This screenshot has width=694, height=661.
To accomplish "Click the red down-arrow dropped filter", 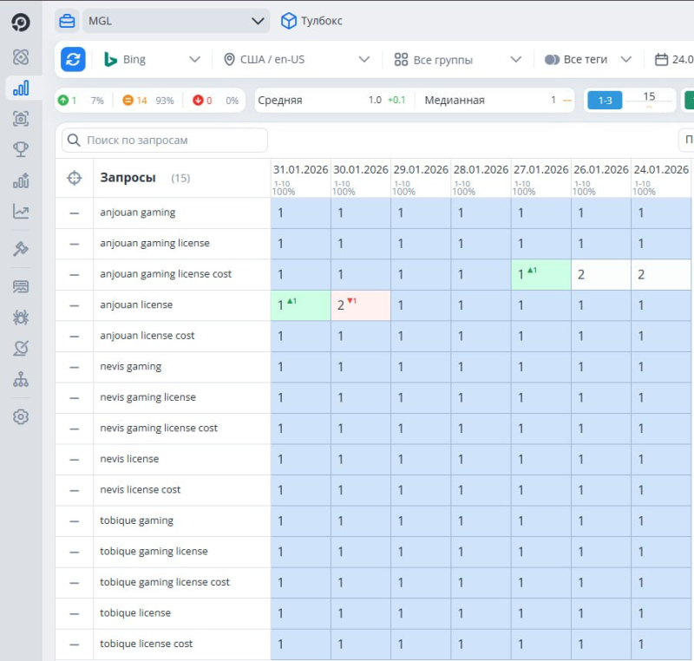I will click(x=198, y=101).
